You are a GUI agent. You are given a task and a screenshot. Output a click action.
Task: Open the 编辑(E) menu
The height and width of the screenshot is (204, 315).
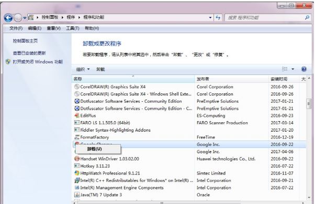point(35,28)
